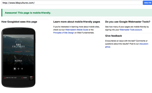This screenshot has height=93, width=152.
Task: Visit the discussion group link
Action: point(127,45)
